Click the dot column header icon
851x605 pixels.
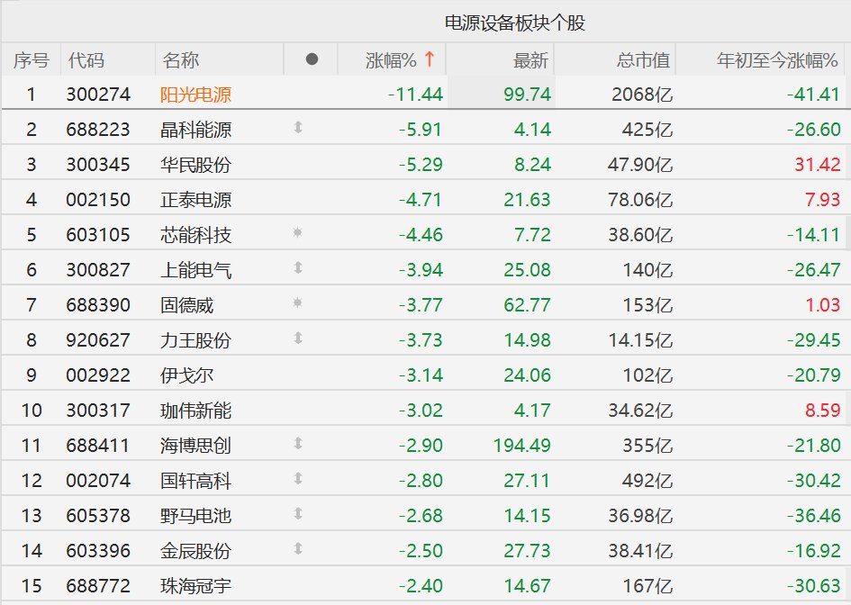[x=312, y=59]
